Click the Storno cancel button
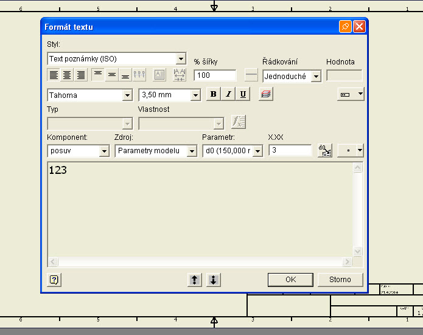This screenshot has width=423, height=335. (x=340, y=280)
